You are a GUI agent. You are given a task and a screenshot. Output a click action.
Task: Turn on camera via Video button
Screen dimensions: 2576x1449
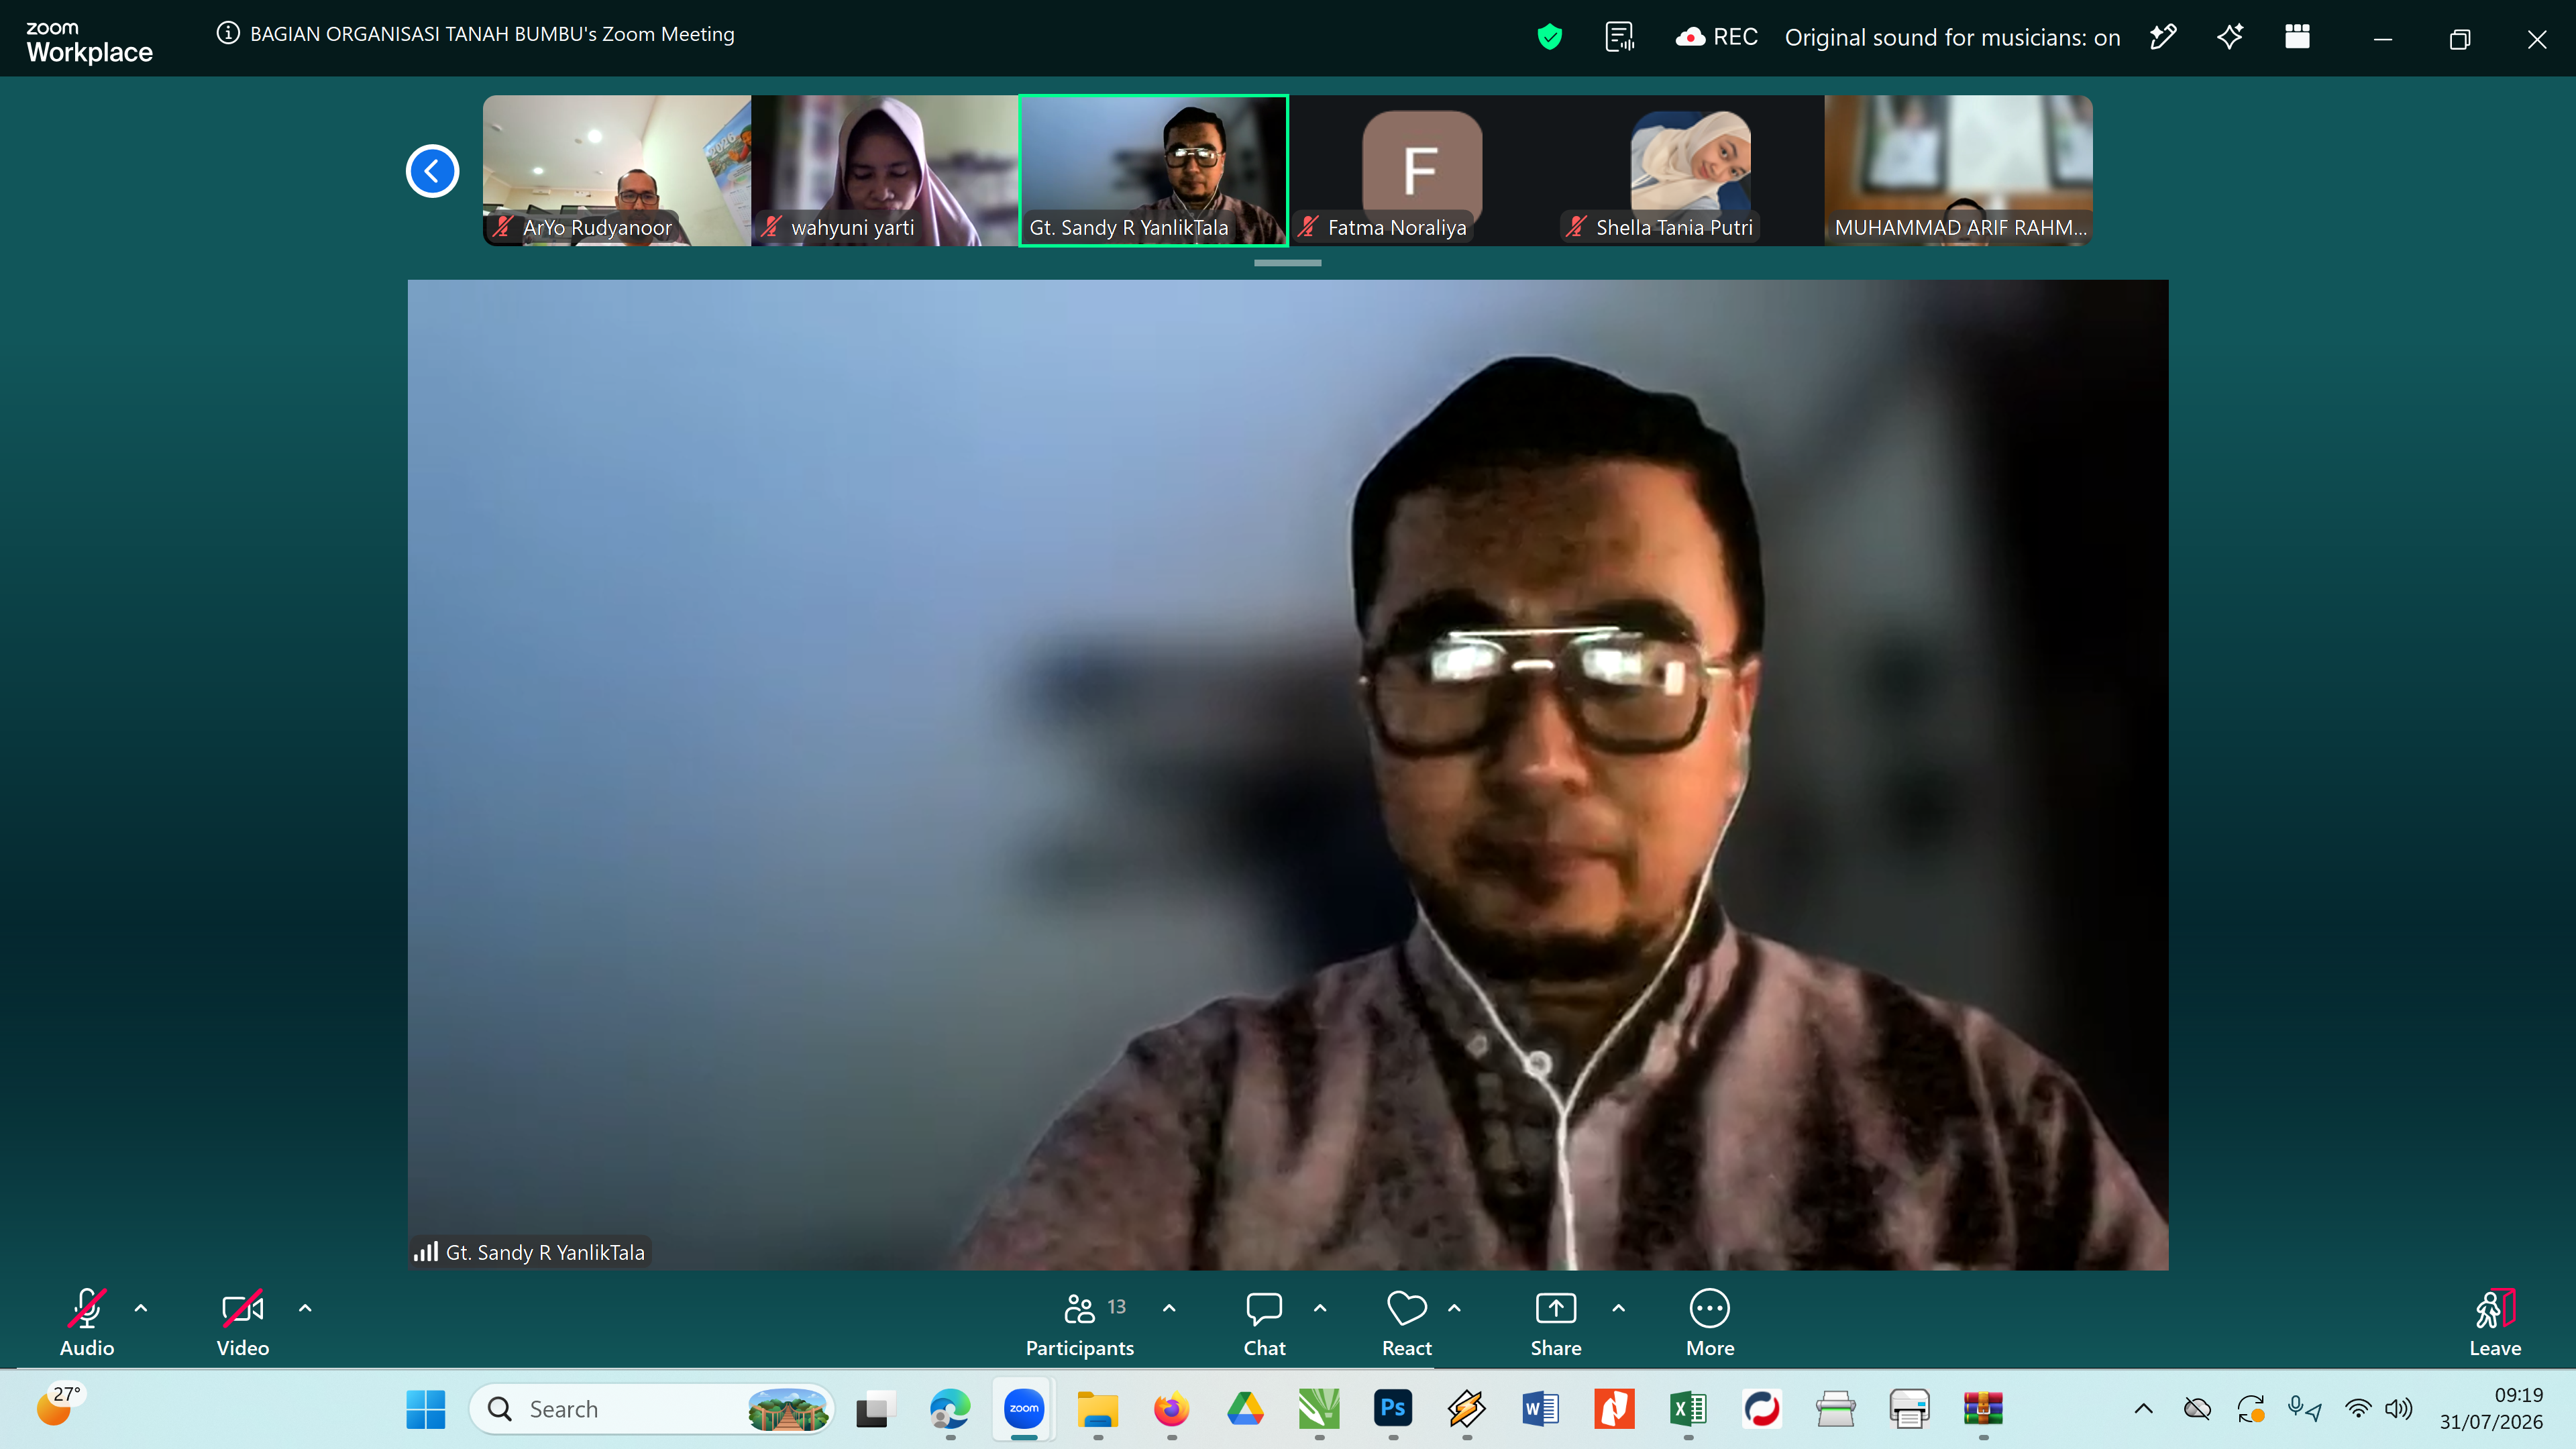pyautogui.click(x=243, y=1322)
